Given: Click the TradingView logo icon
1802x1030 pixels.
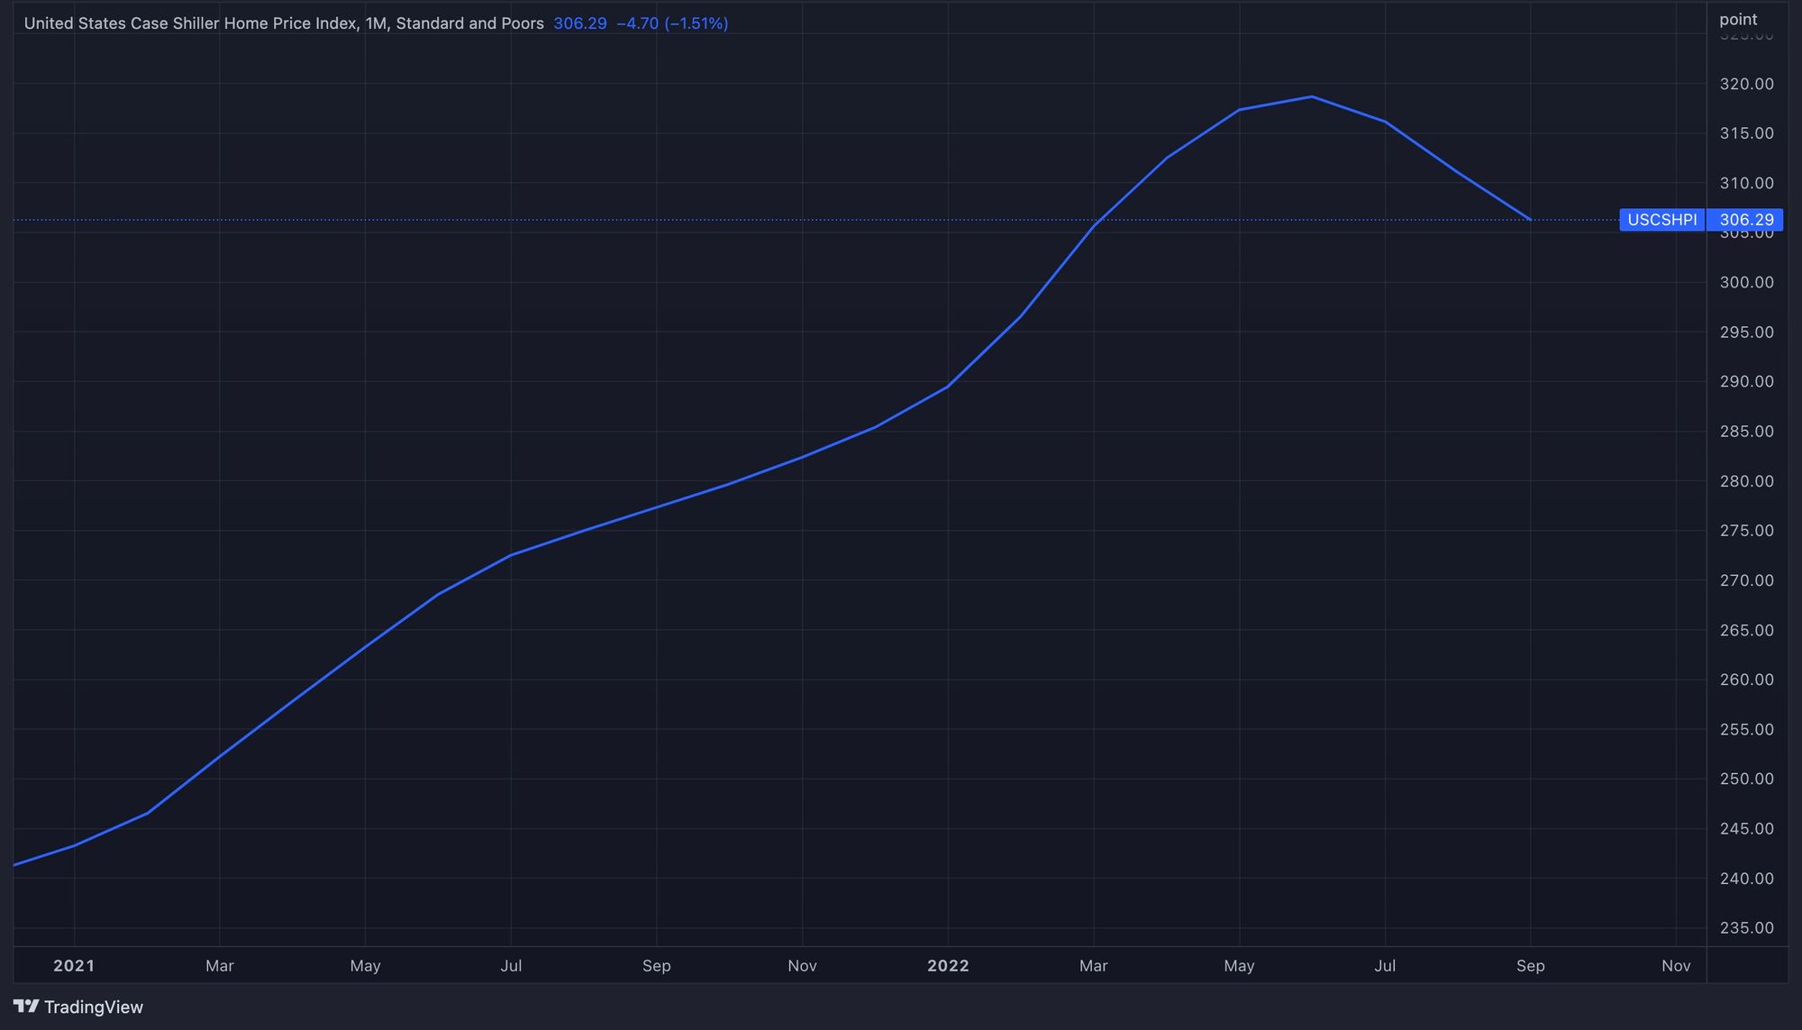Looking at the screenshot, I should [x=25, y=1007].
